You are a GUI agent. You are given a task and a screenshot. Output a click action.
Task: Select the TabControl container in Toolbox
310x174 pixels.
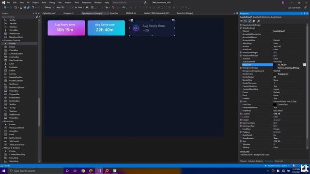point(14,141)
